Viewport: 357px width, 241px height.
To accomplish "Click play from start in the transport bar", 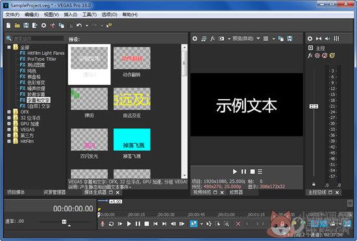I will (x=120, y=224).
